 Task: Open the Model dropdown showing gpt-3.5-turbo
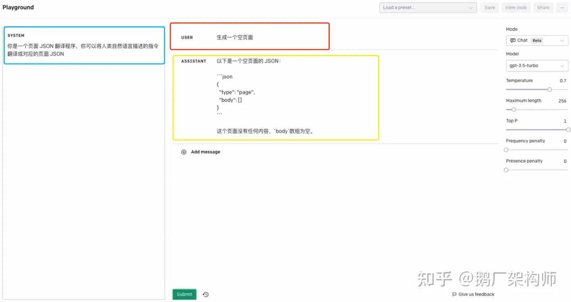pyautogui.click(x=537, y=66)
